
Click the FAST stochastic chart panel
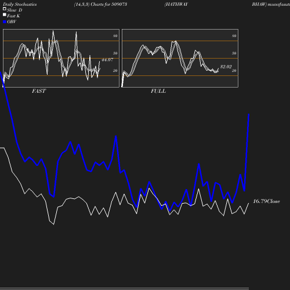tap(61, 58)
